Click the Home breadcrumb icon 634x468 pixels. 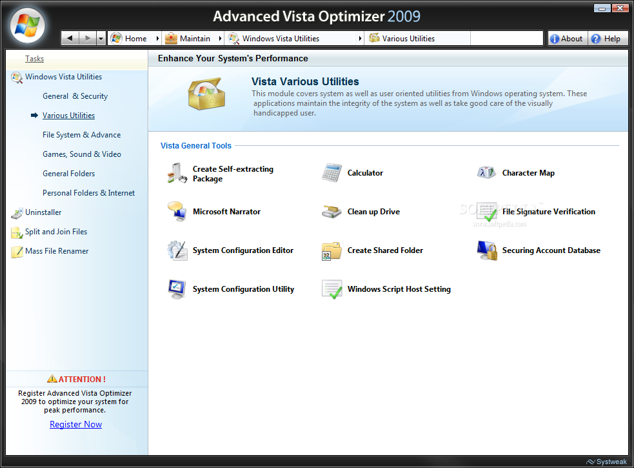point(117,39)
